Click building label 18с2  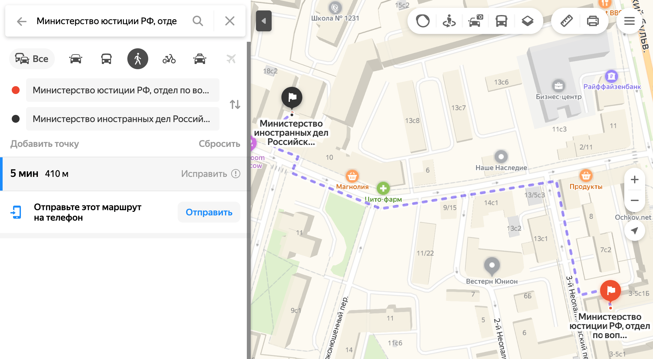270,71
